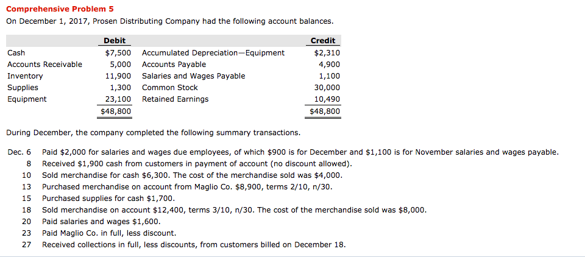Select the Inventory balance of 11,900
The height and width of the screenshot is (257, 585).
coord(118,76)
